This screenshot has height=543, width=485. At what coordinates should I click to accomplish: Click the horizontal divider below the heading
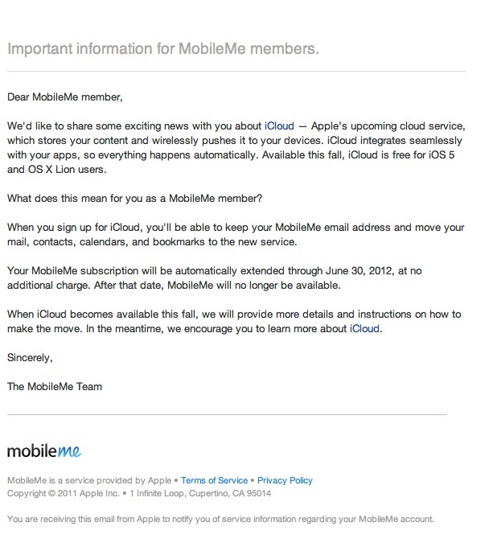point(236,72)
